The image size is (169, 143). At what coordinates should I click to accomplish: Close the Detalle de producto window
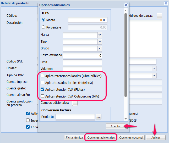click(166, 3)
